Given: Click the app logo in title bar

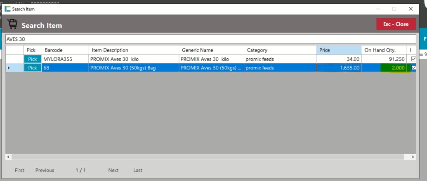Looking at the screenshot, I should click(7, 9).
